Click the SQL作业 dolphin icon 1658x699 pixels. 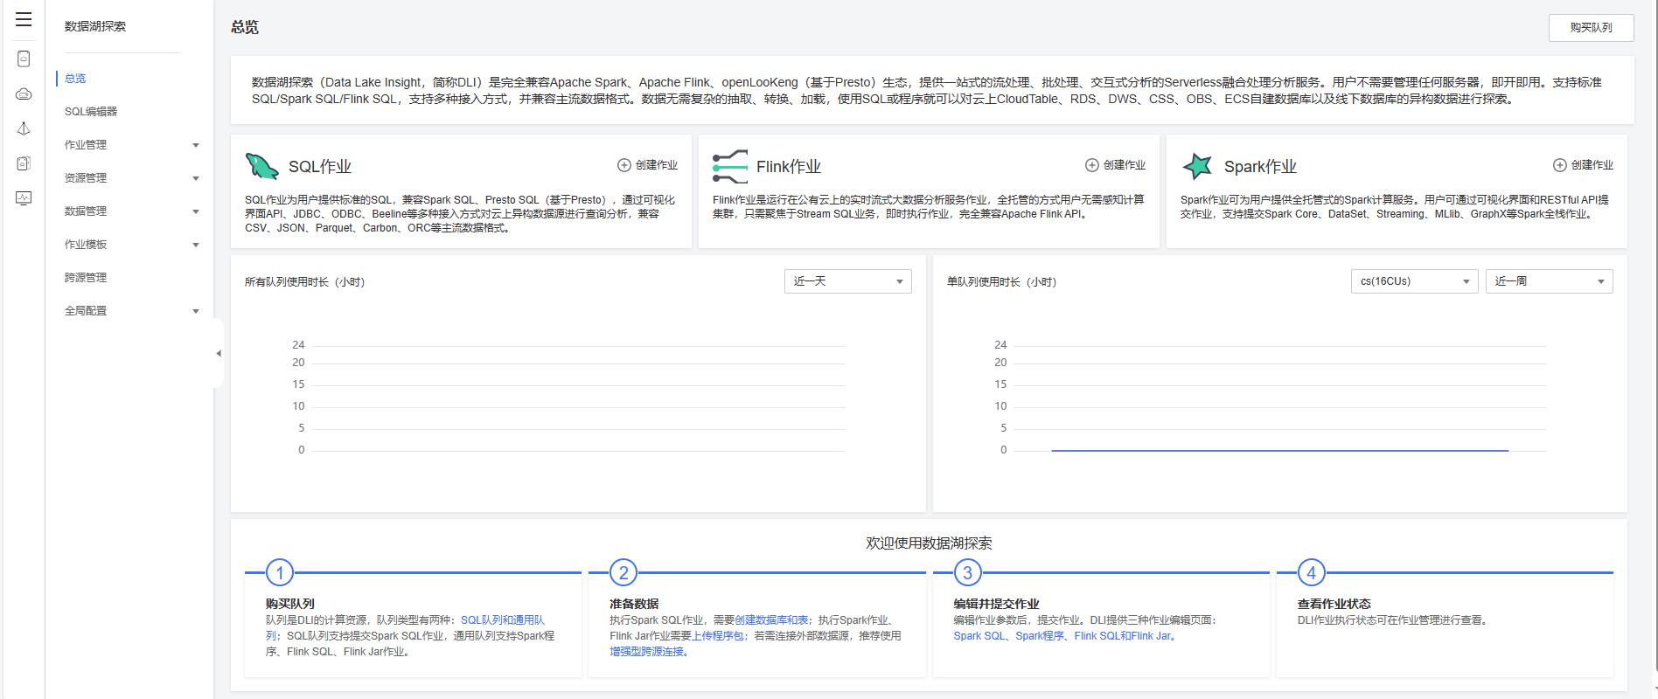point(262,166)
